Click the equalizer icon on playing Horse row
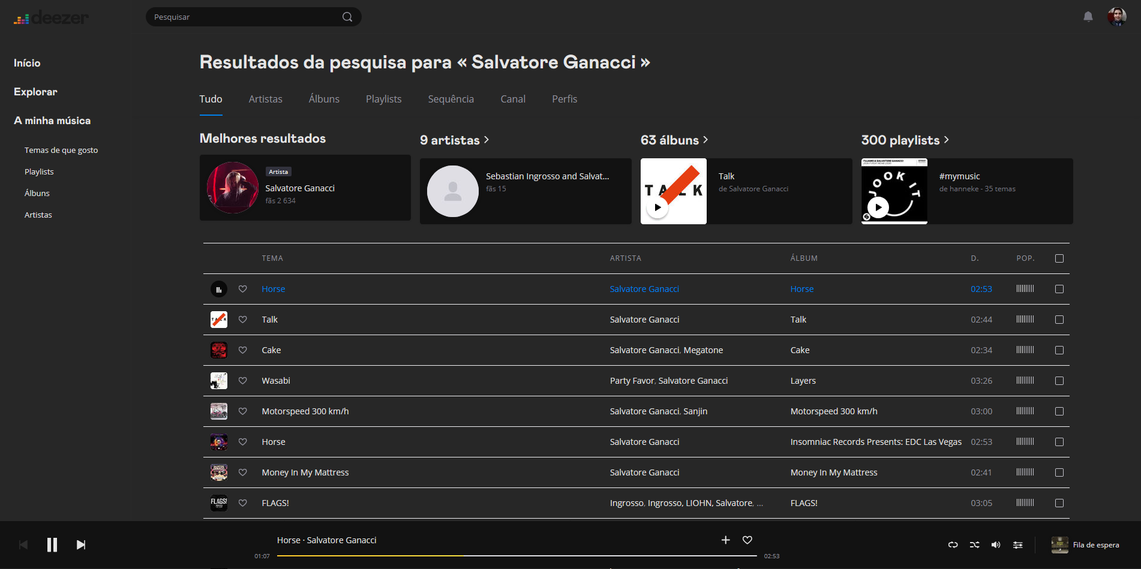The image size is (1141, 569). click(x=219, y=289)
